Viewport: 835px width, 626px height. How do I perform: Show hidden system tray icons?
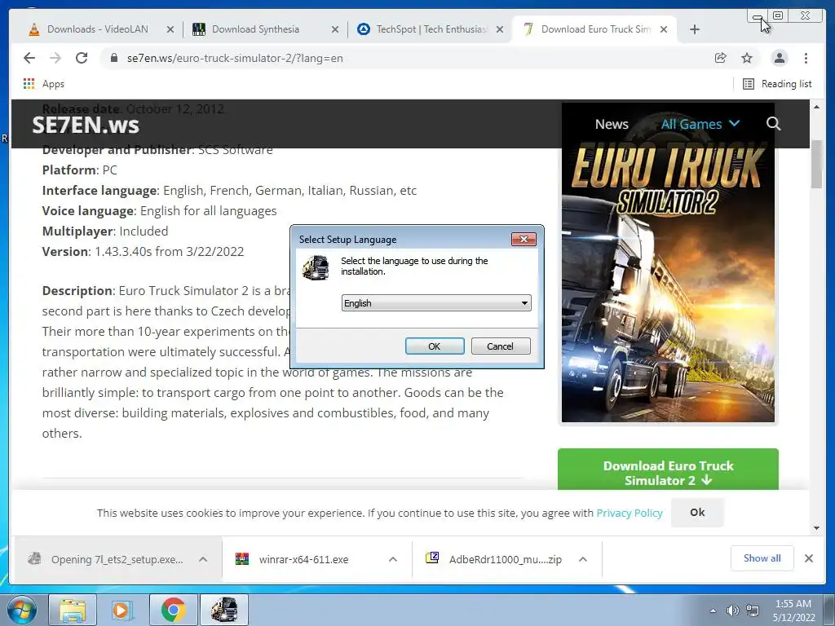pos(713,611)
